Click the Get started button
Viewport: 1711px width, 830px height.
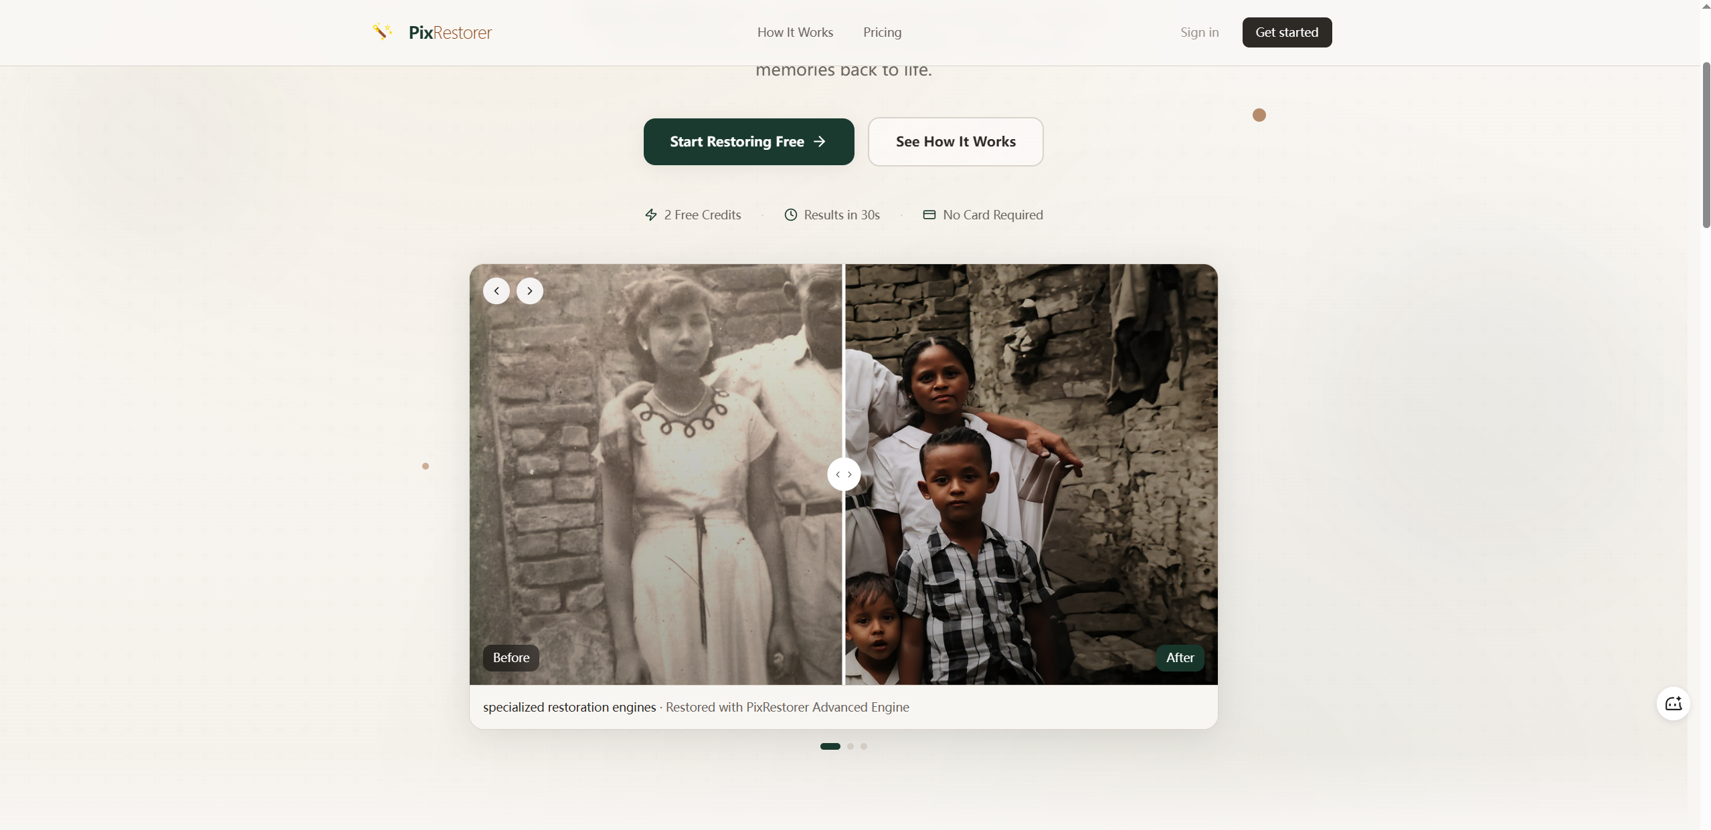click(1287, 32)
